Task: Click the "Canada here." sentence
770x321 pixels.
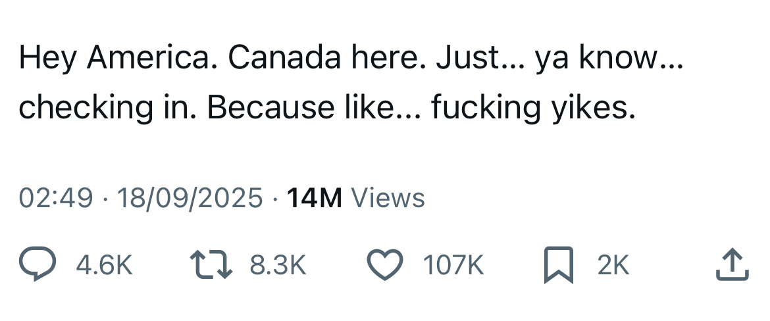Action: click(x=322, y=59)
